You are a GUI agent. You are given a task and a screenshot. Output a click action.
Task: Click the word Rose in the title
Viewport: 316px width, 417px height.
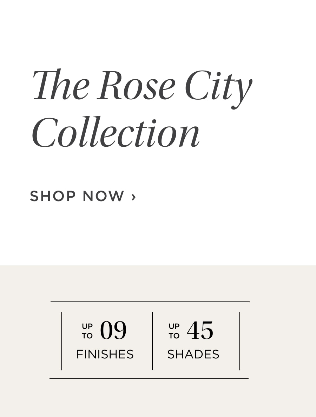click(x=136, y=85)
